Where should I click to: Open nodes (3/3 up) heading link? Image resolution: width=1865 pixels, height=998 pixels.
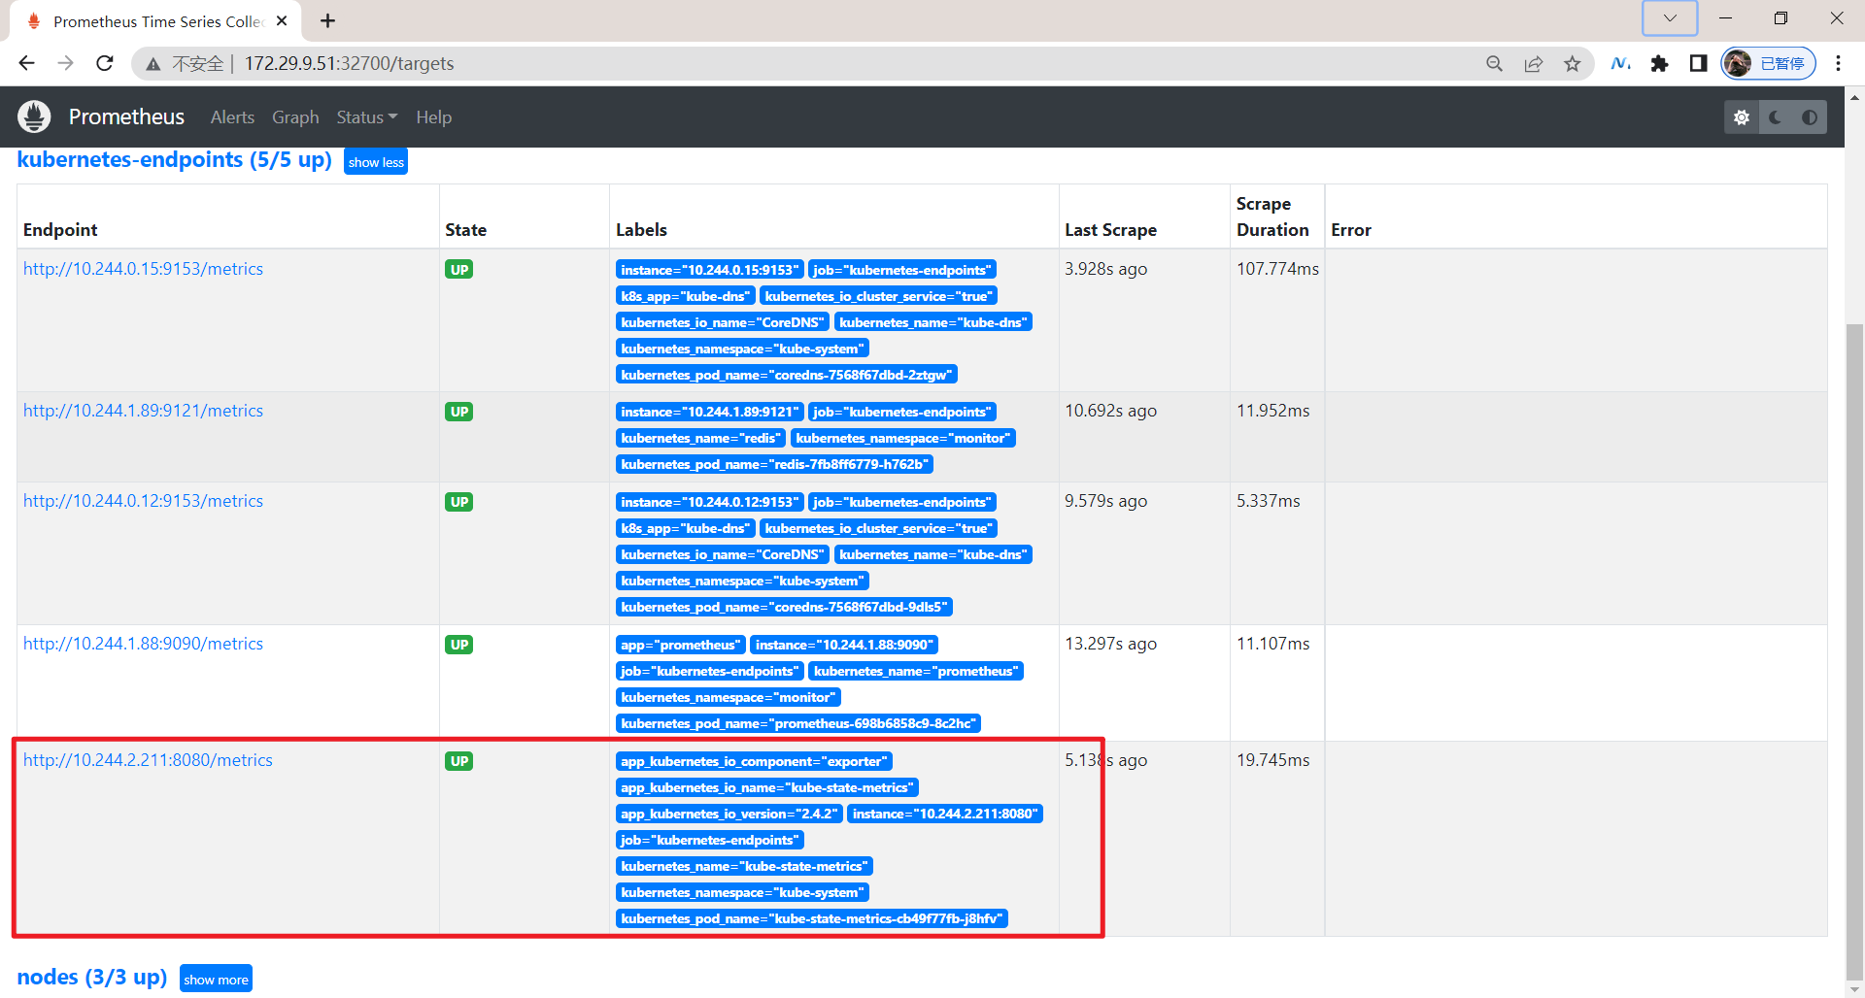92,977
